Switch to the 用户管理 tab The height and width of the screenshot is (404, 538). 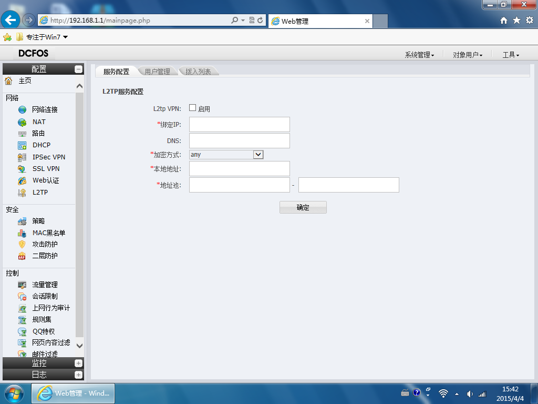(x=158, y=72)
